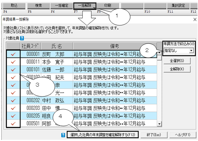
Task: Open 集計設定 F11 button
Action: pyautogui.click(x=178, y=6)
